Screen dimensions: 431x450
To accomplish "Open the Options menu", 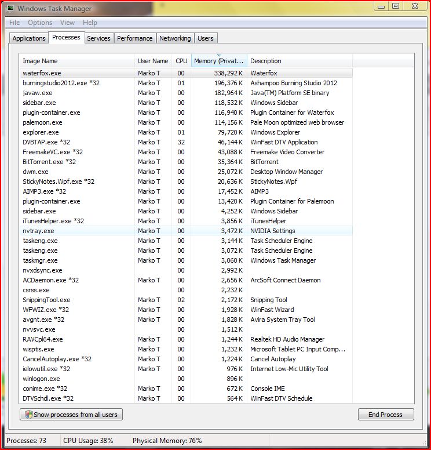I will click(40, 23).
